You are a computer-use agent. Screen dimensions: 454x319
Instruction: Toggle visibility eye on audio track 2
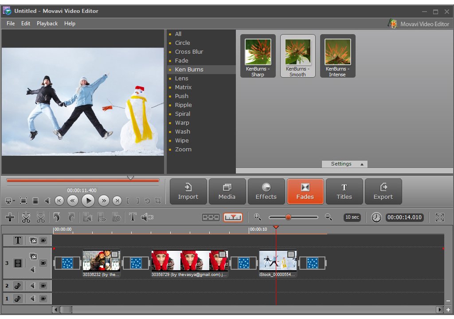[x=43, y=286]
